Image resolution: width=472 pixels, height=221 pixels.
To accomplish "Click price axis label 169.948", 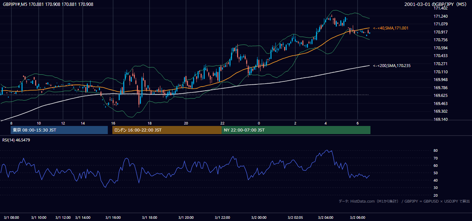I will pos(440,80).
